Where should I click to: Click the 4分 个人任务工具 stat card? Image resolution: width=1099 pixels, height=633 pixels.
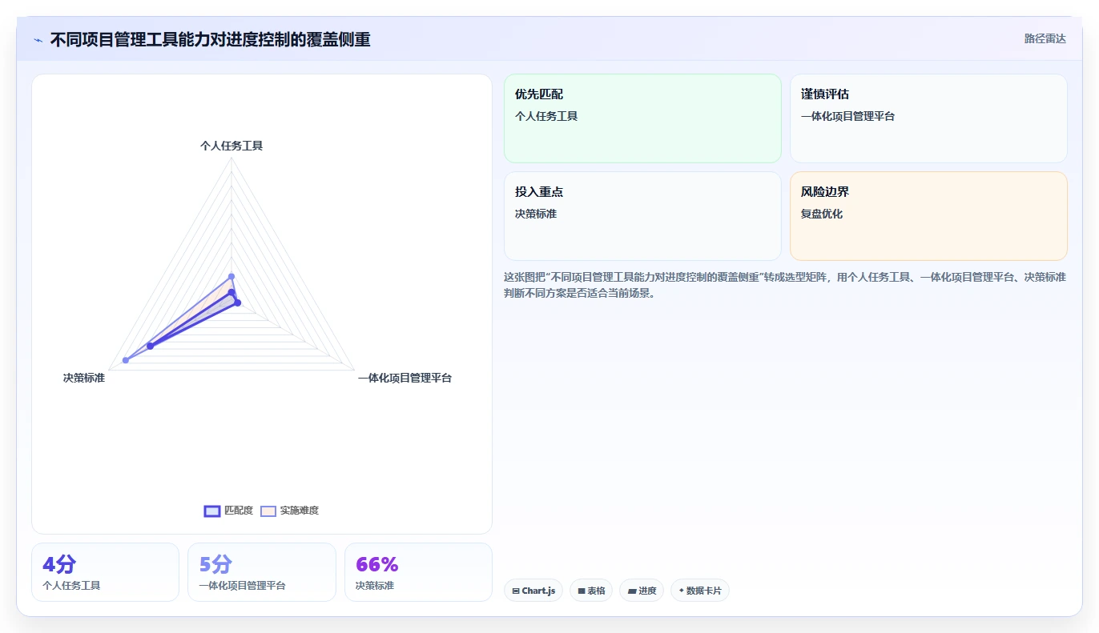(105, 572)
